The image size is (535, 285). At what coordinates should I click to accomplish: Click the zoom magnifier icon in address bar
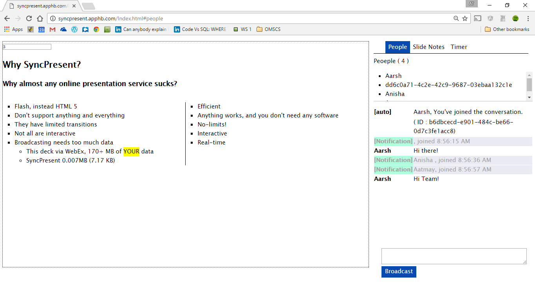pyautogui.click(x=456, y=18)
